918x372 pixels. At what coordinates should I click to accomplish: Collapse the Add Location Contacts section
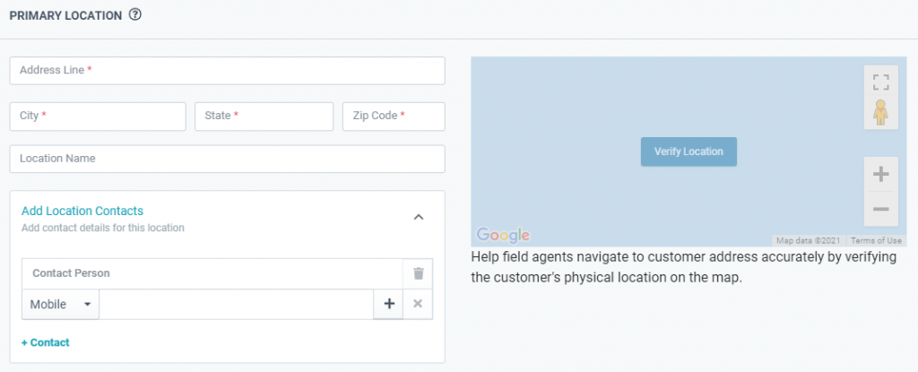tap(418, 217)
